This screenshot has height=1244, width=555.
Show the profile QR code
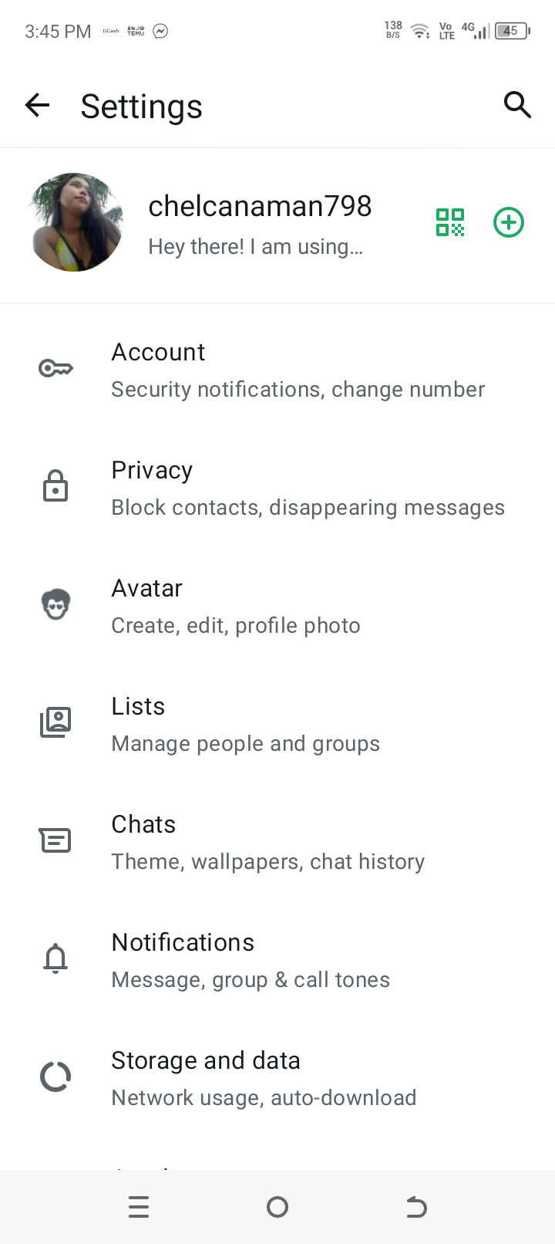(x=450, y=222)
